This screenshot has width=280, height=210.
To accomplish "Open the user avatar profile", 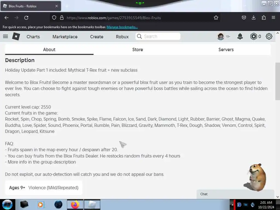I will (x=221, y=36).
